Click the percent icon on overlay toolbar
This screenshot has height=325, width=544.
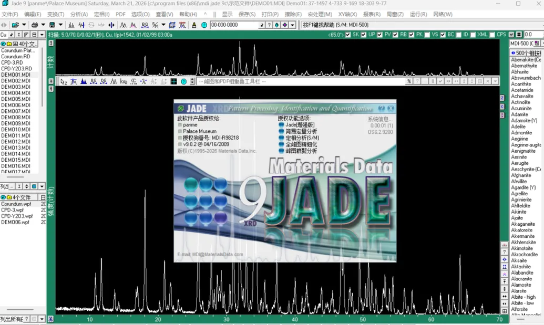pos(409,81)
